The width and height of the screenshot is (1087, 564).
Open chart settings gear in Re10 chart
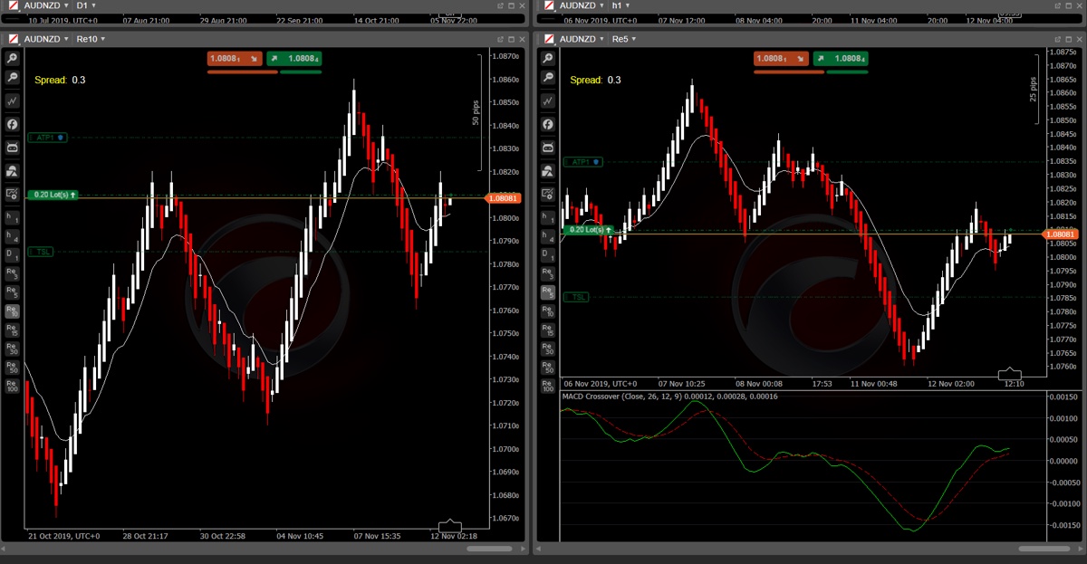click(13, 194)
